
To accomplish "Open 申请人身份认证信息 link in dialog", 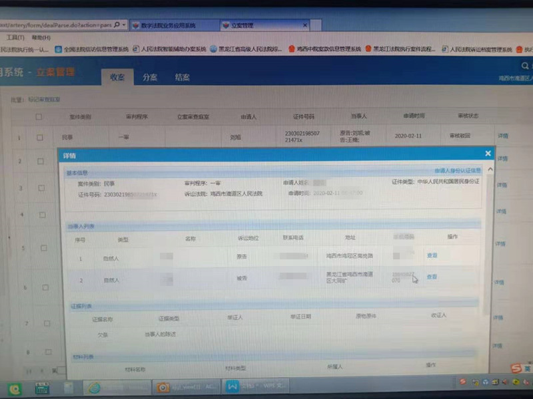I will pyautogui.click(x=457, y=171).
